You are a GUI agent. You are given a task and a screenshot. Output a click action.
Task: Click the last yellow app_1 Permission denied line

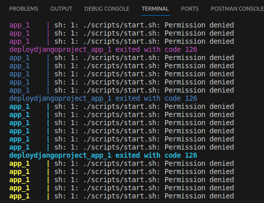click(122, 196)
